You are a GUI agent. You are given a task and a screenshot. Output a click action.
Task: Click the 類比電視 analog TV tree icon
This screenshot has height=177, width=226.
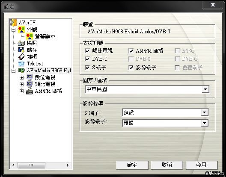tap(30, 84)
